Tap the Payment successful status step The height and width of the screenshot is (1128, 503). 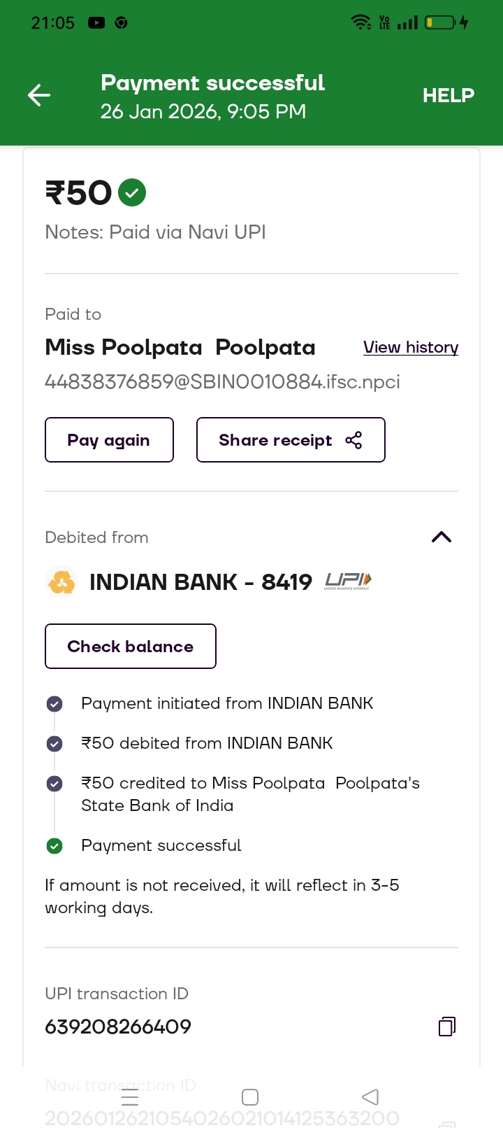161,845
